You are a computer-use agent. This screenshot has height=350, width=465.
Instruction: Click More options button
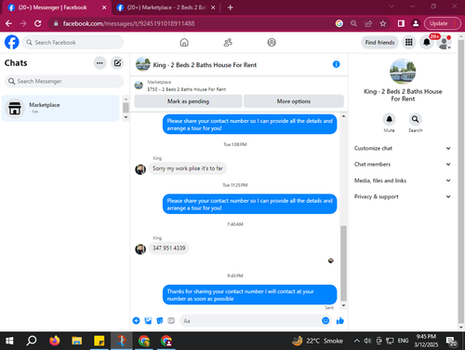294,101
